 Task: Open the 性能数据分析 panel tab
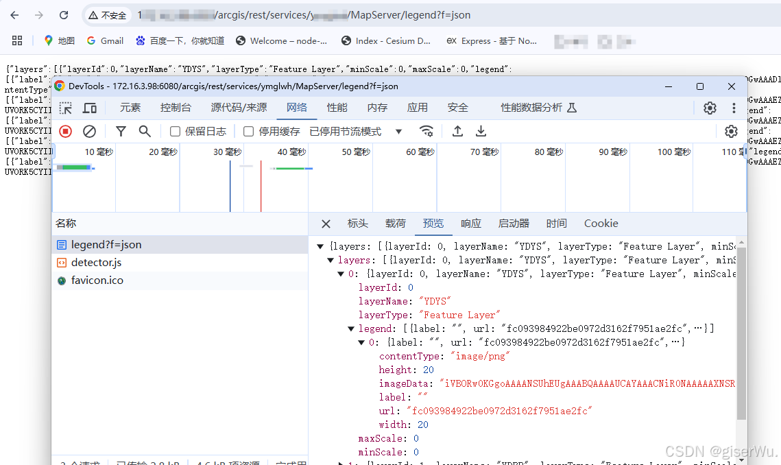click(x=538, y=108)
